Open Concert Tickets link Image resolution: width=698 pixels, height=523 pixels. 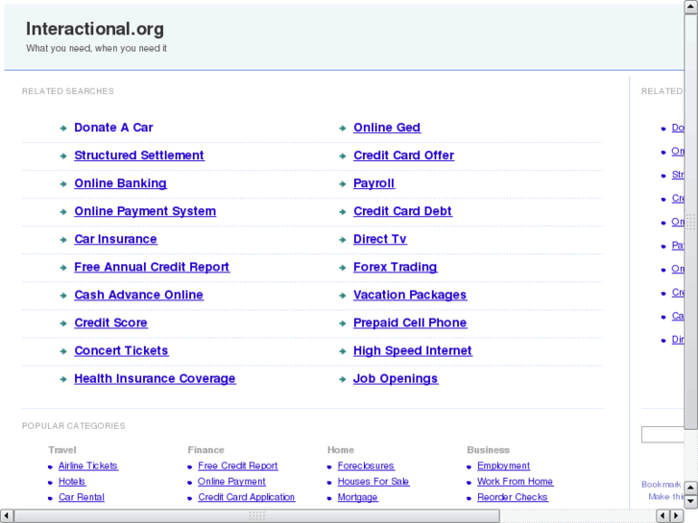pos(121,350)
